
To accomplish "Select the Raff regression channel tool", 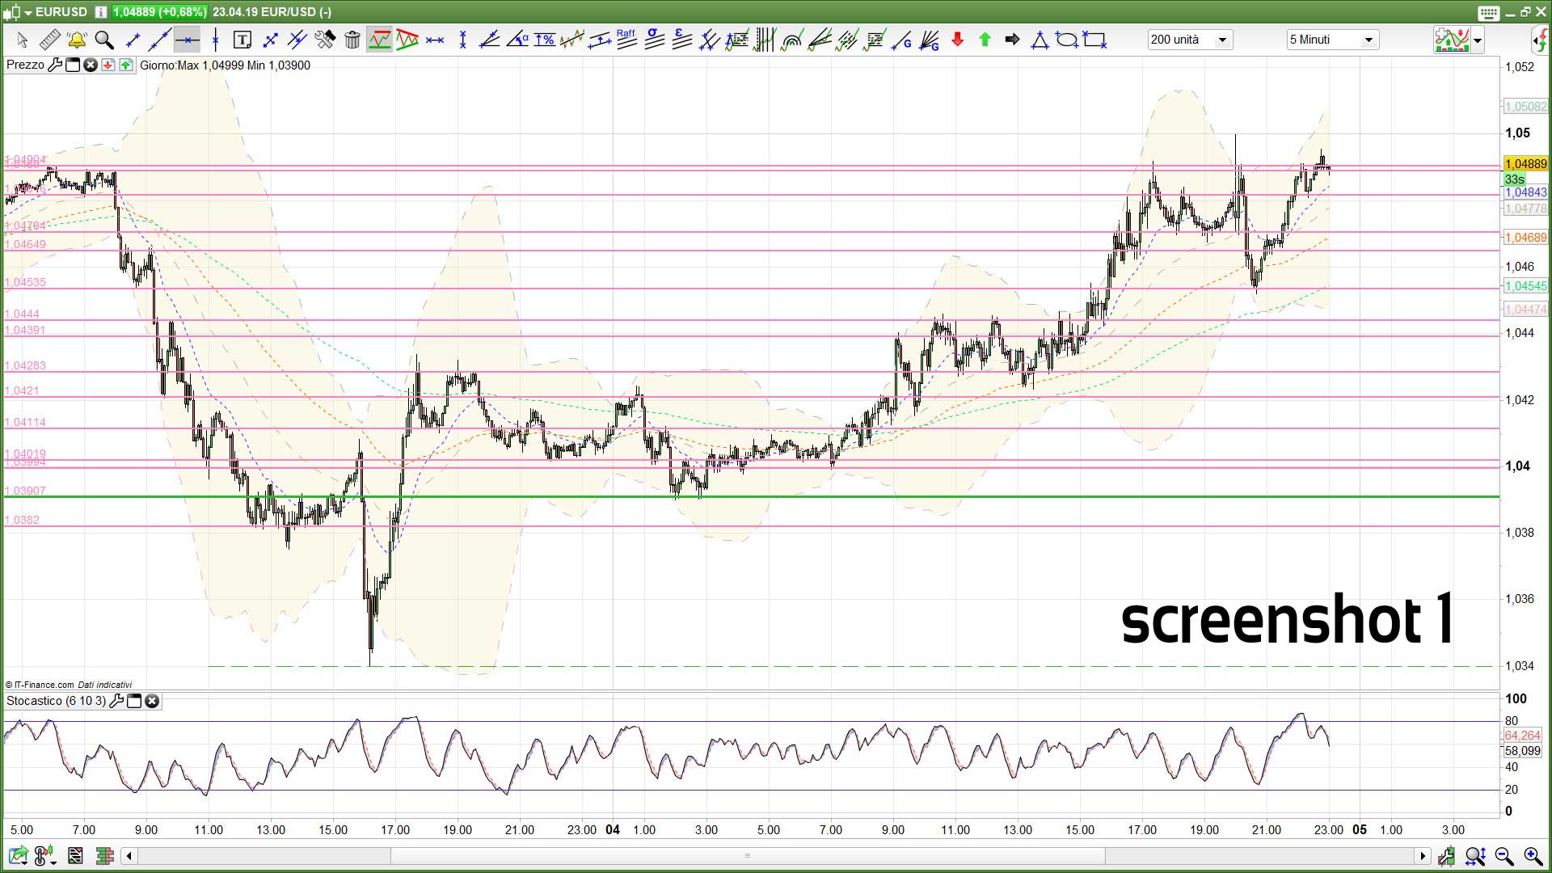I will point(626,39).
